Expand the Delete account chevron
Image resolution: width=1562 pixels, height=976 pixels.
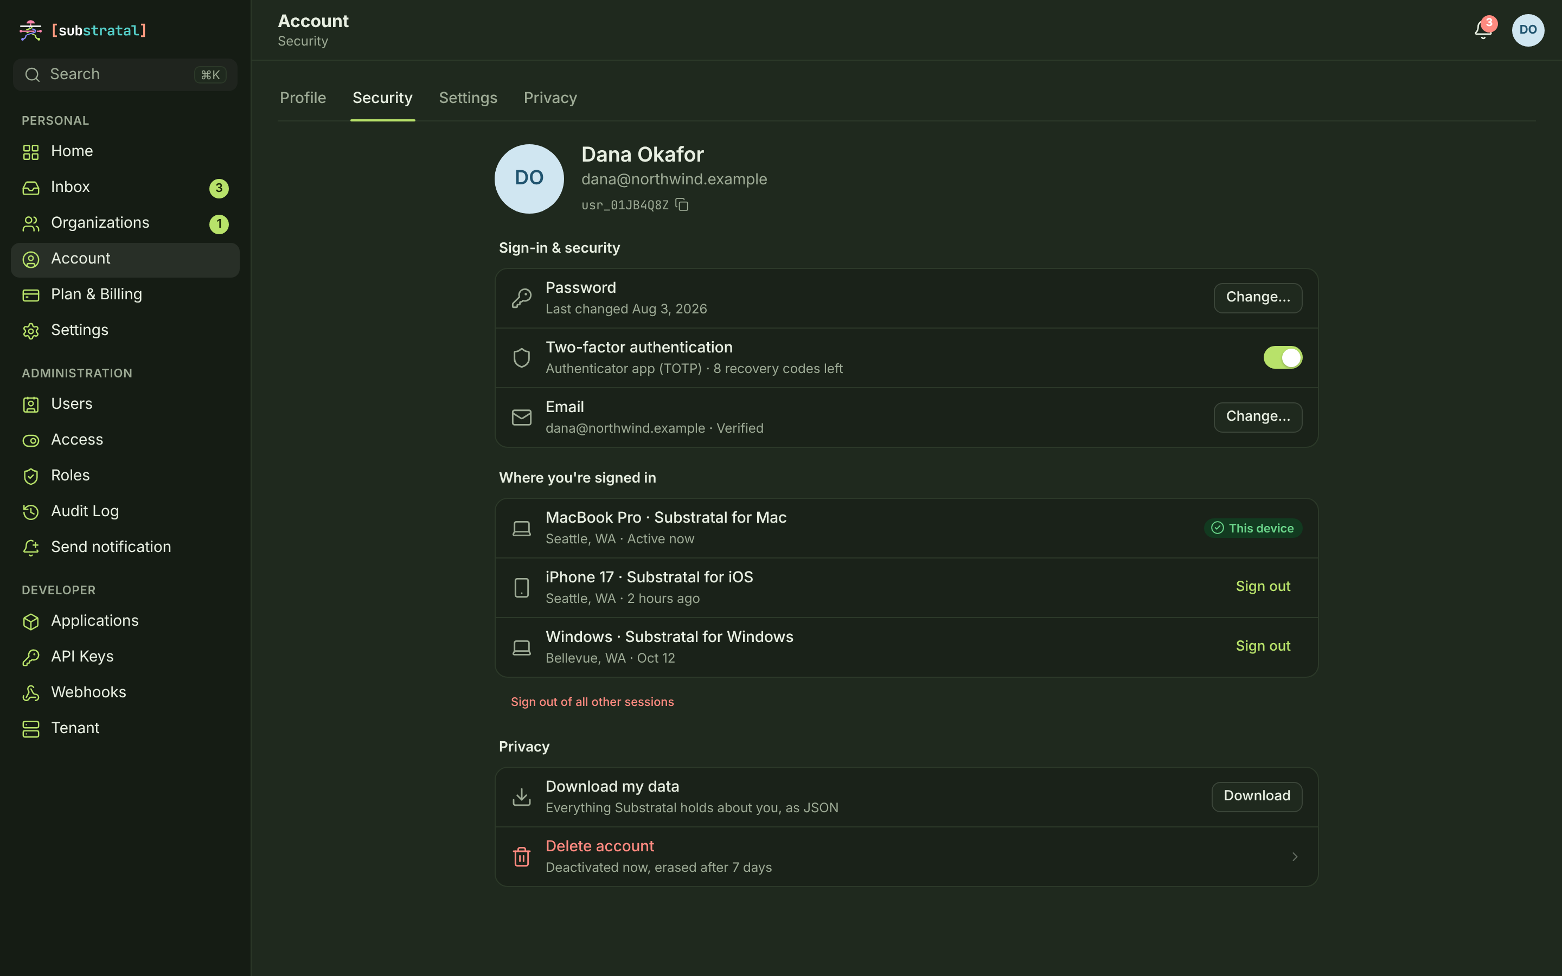[x=1294, y=857]
